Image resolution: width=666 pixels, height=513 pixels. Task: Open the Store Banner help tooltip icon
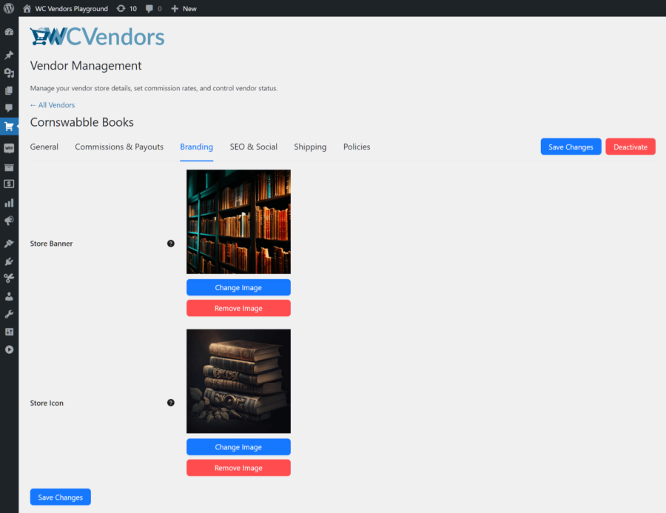pos(171,243)
